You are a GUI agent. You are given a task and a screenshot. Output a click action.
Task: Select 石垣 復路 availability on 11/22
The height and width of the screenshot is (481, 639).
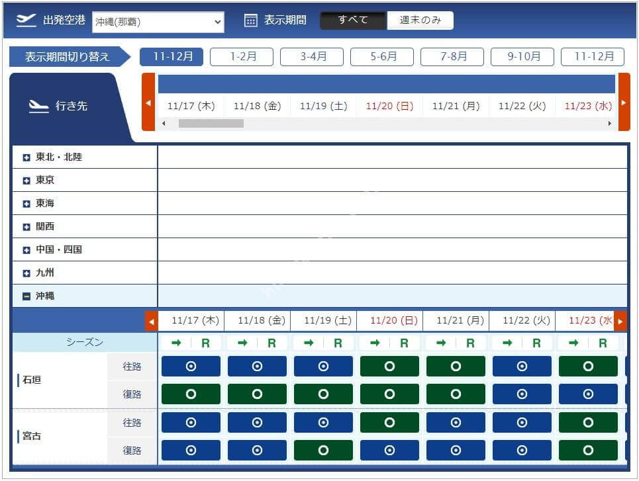[x=522, y=394]
